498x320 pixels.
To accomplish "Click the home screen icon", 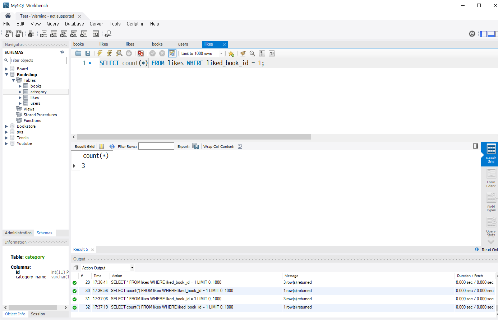I will tap(8, 16).
